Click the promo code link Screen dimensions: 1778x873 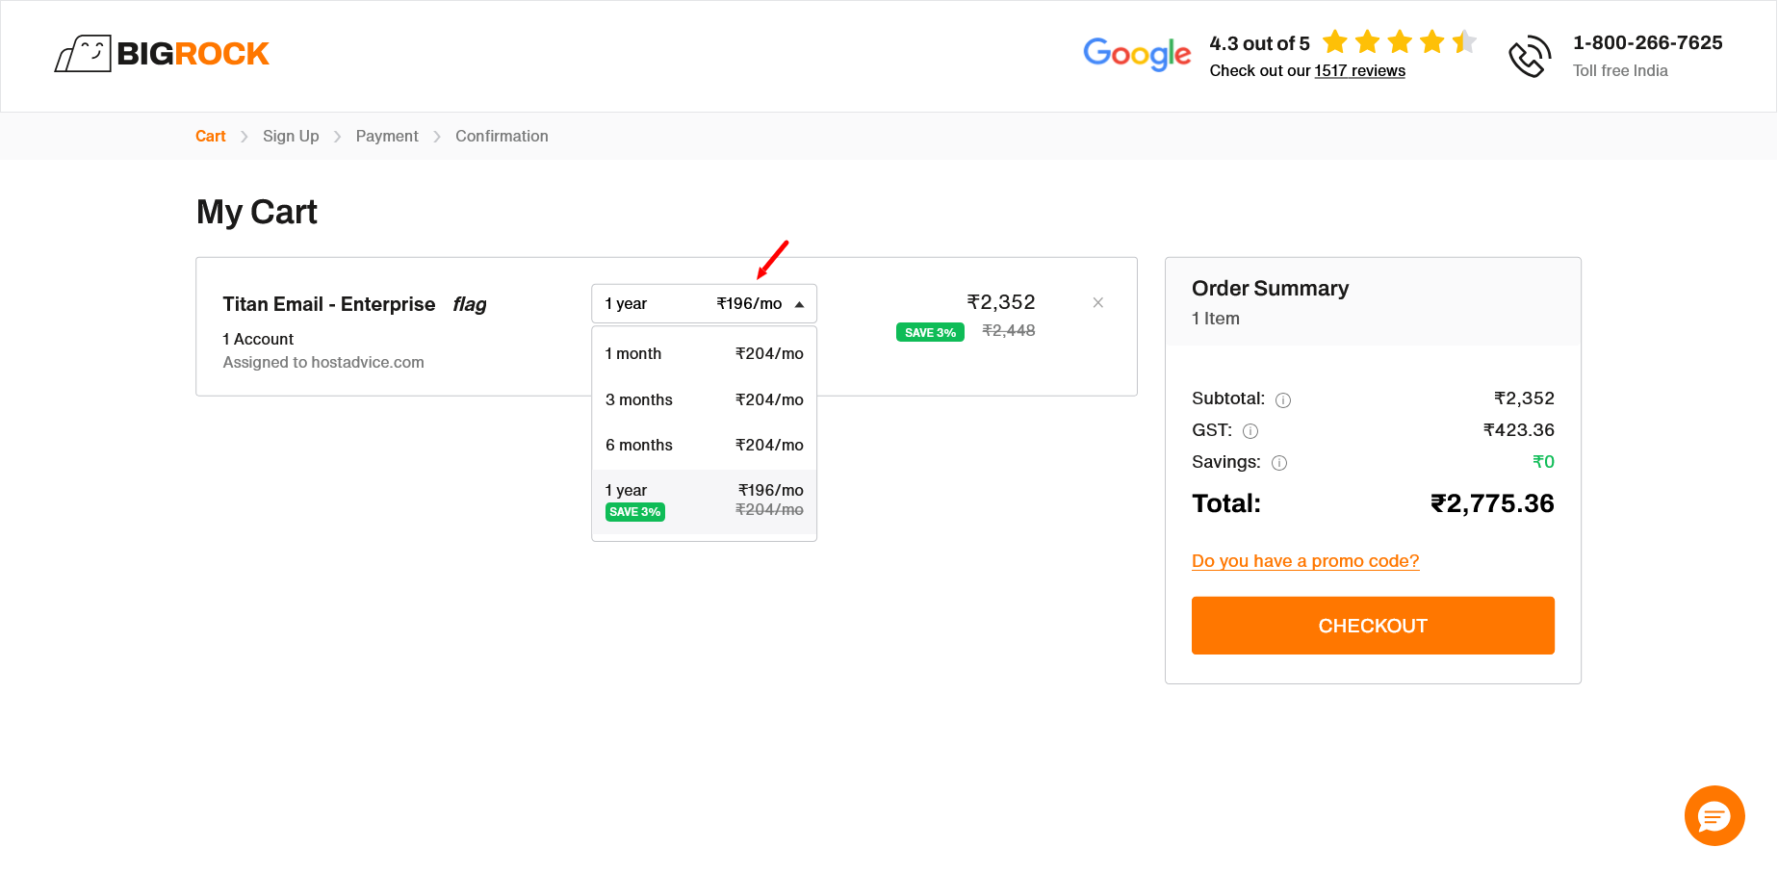click(1305, 561)
